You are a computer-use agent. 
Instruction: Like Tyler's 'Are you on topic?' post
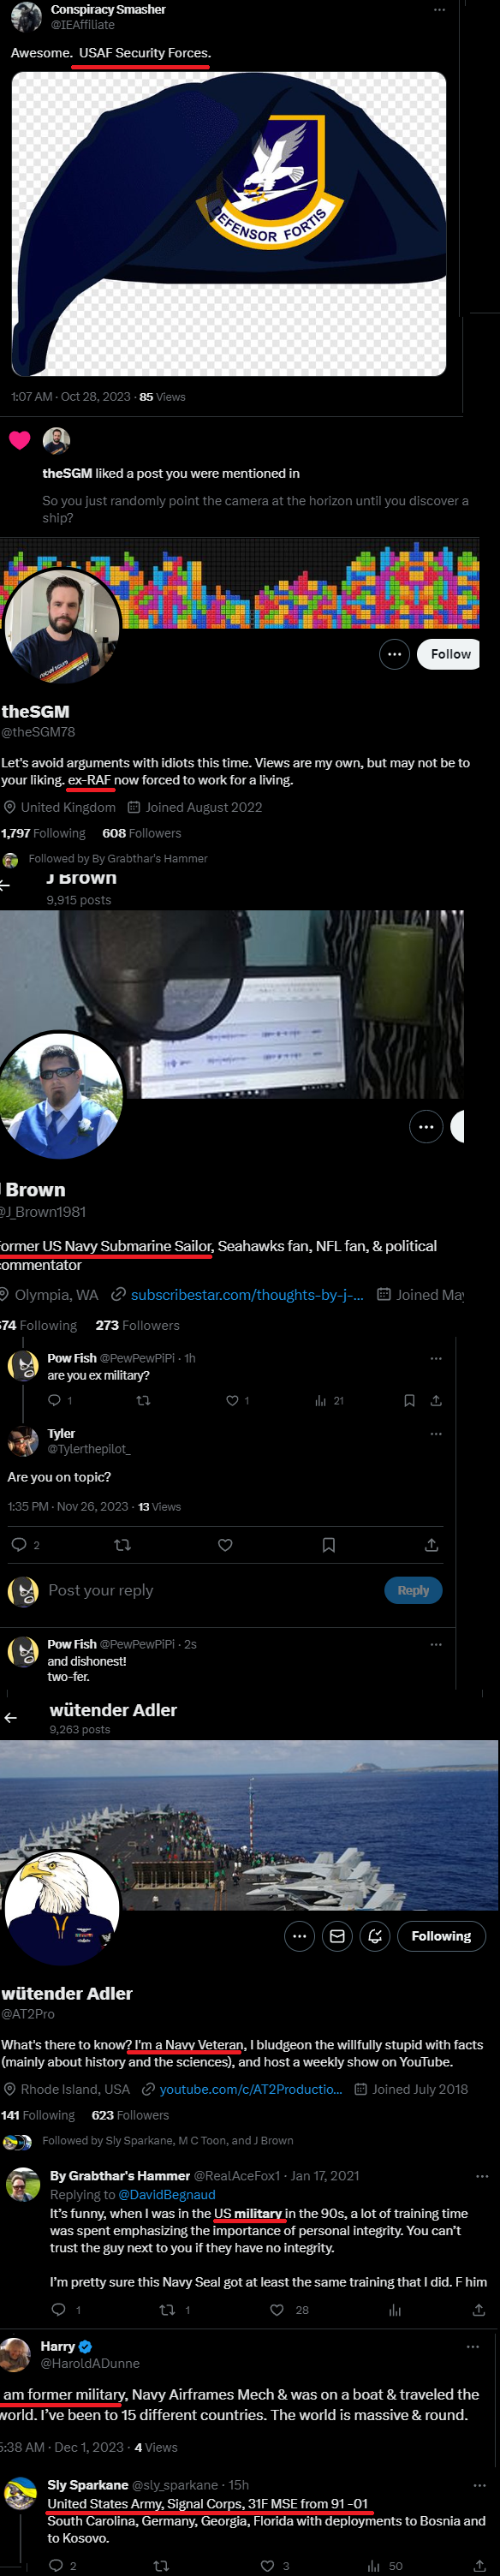(x=225, y=1545)
